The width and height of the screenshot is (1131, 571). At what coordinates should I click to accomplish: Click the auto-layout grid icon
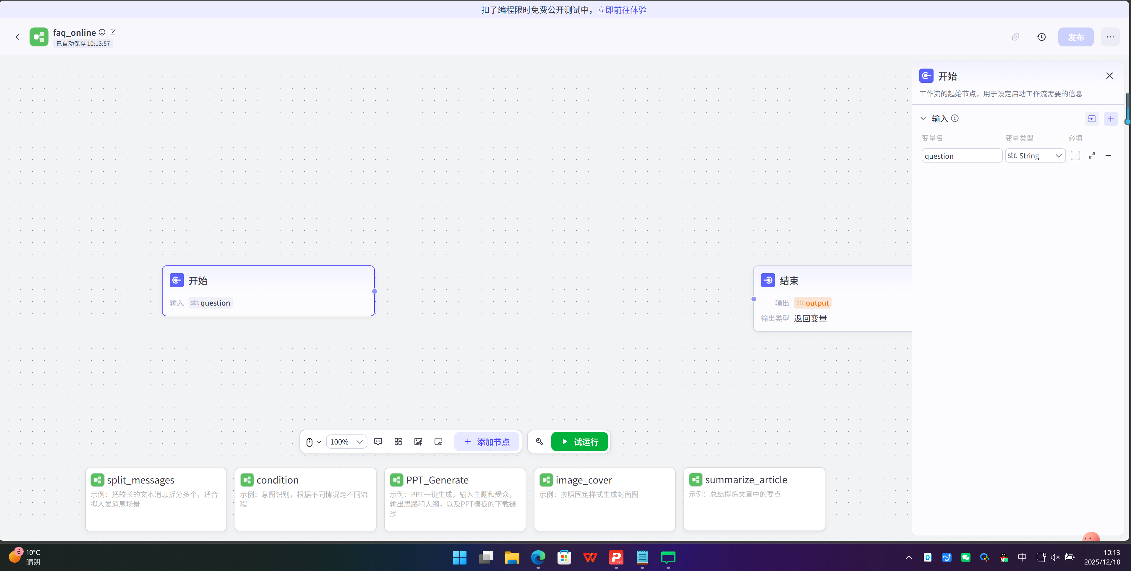click(x=398, y=442)
